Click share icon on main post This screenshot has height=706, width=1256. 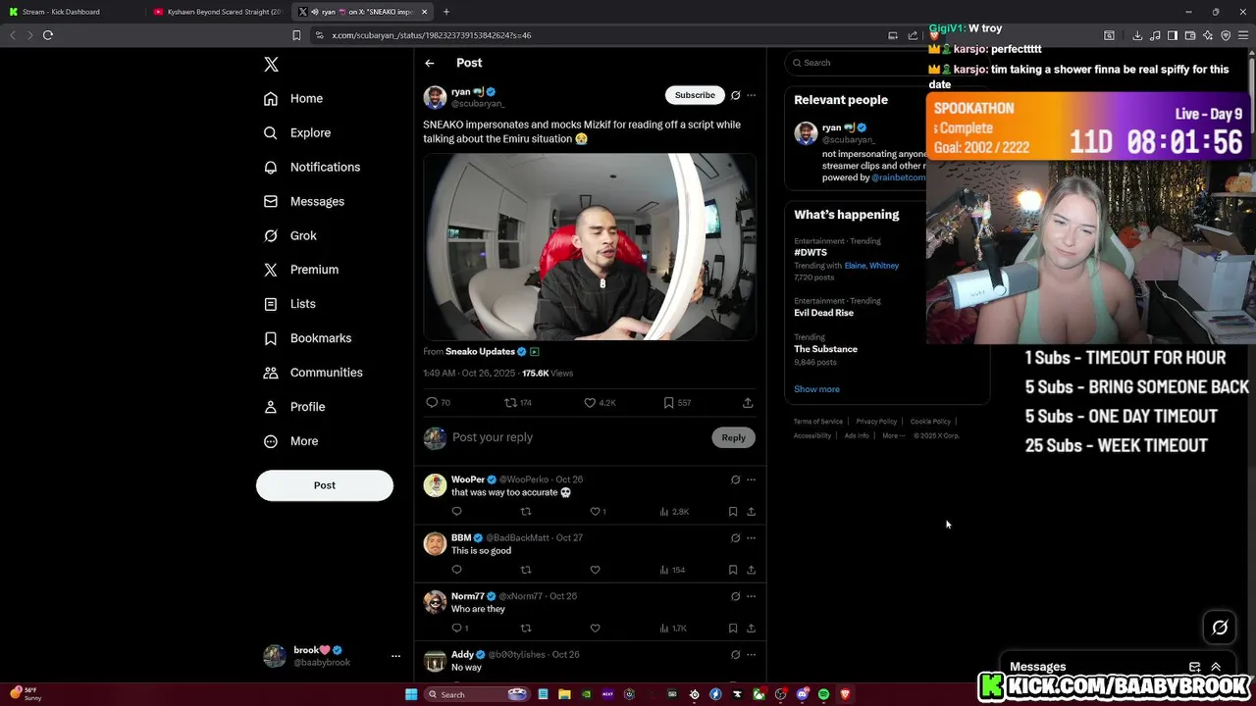pos(748,403)
